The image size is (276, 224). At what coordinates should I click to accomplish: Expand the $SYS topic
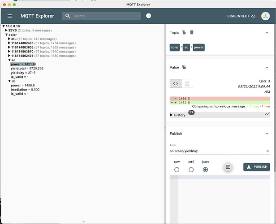pos(6,30)
